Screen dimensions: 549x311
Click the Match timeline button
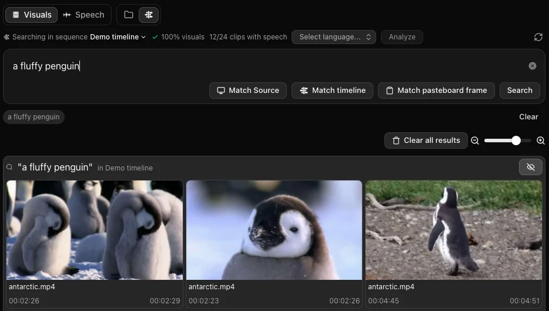pyautogui.click(x=332, y=91)
